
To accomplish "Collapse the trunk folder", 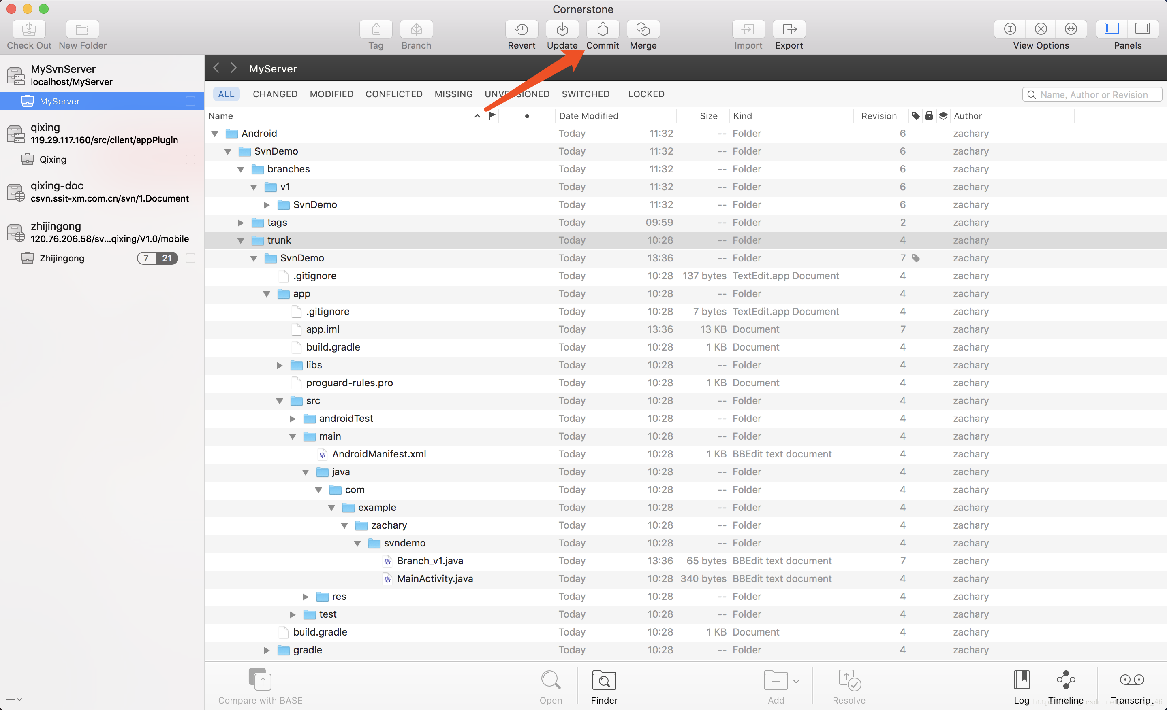I will point(241,241).
